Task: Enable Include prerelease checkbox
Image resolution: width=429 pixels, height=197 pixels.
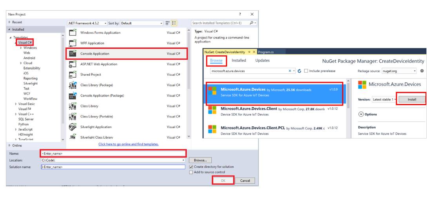Action: pos(306,71)
